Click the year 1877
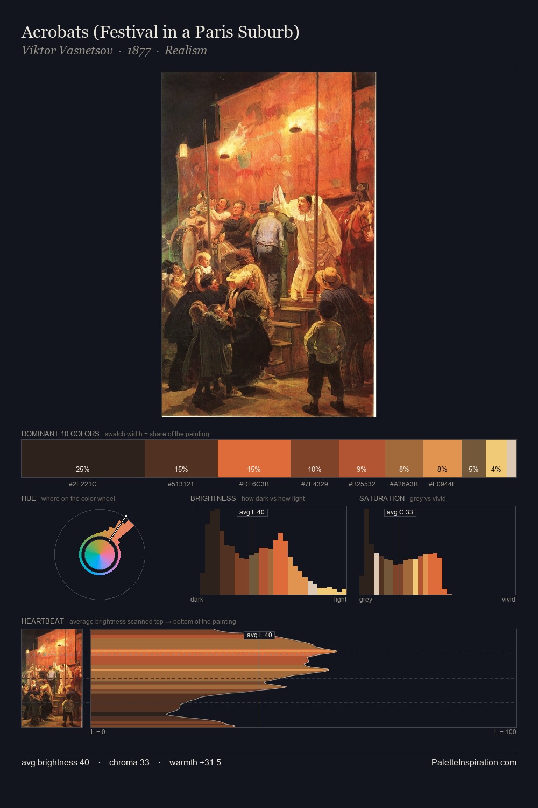The image size is (538, 808). click(139, 51)
